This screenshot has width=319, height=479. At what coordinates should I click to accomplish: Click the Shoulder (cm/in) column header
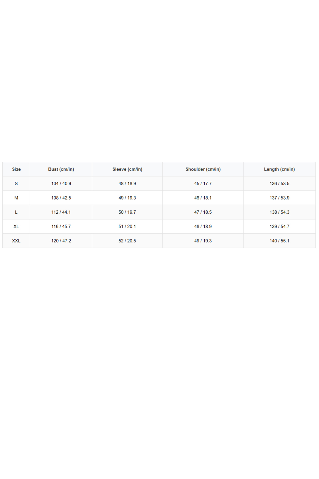click(x=203, y=169)
